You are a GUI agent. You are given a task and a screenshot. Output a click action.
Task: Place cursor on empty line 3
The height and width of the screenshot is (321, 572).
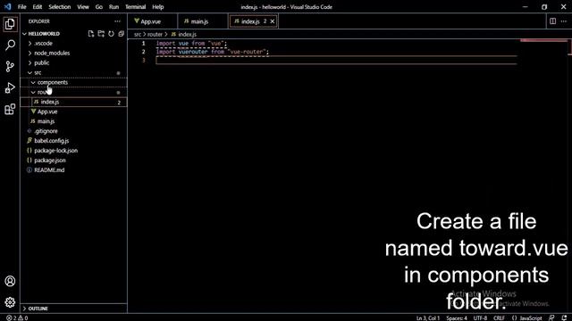(x=336, y=61)
